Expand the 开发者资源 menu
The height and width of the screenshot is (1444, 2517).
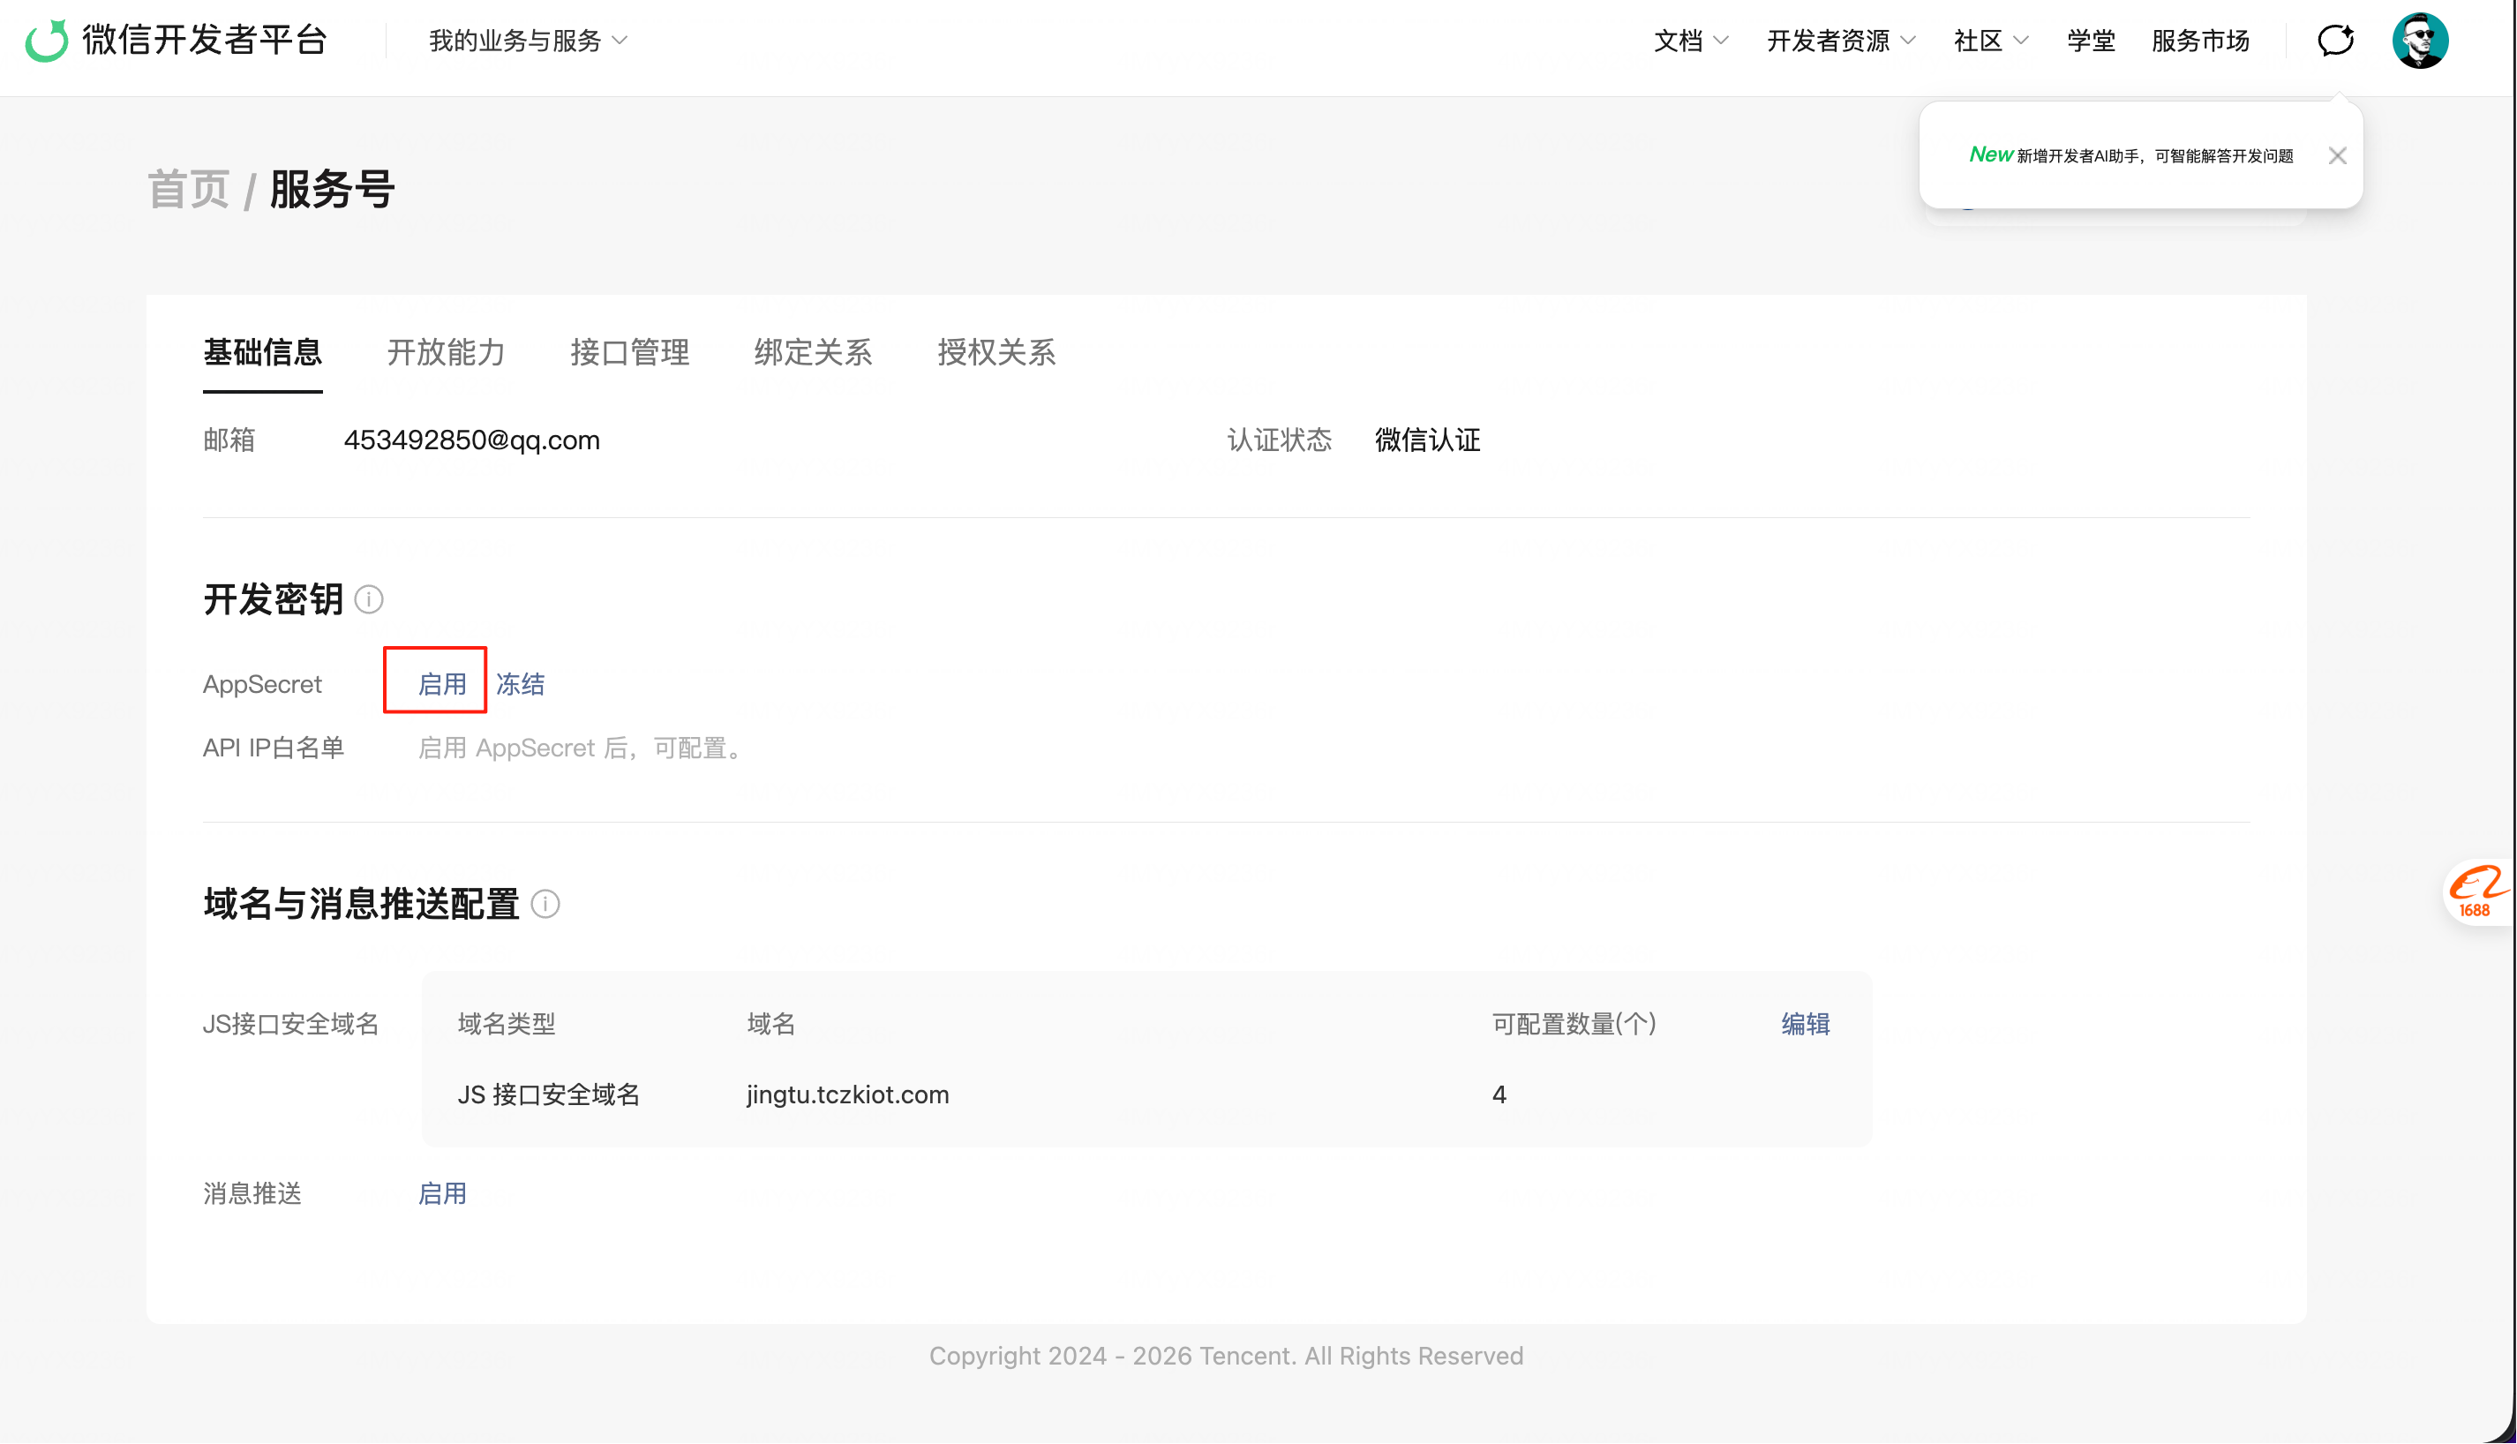pyautogui.click(x=1841, y=41)
